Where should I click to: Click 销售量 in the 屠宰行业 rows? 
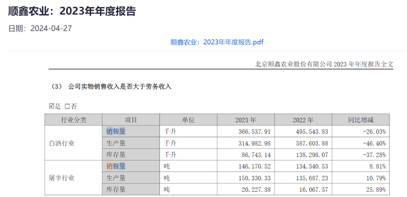point(116,166)
